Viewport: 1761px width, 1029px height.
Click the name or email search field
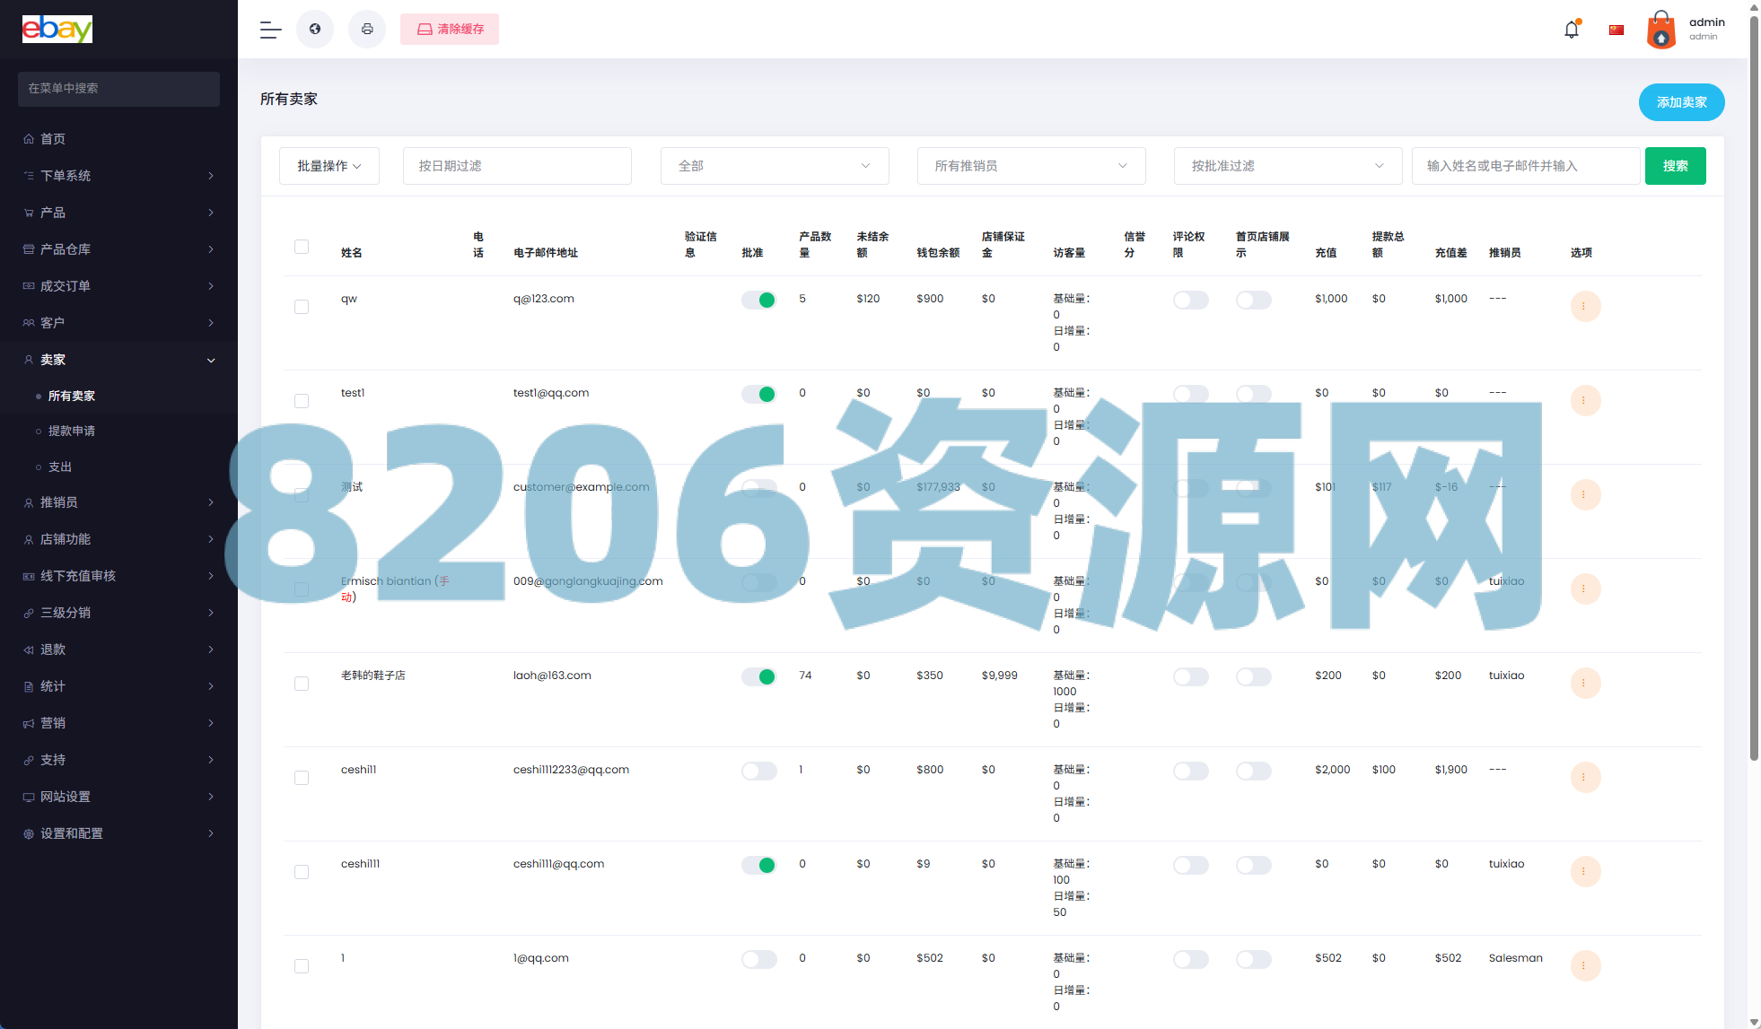[1525, 166]
